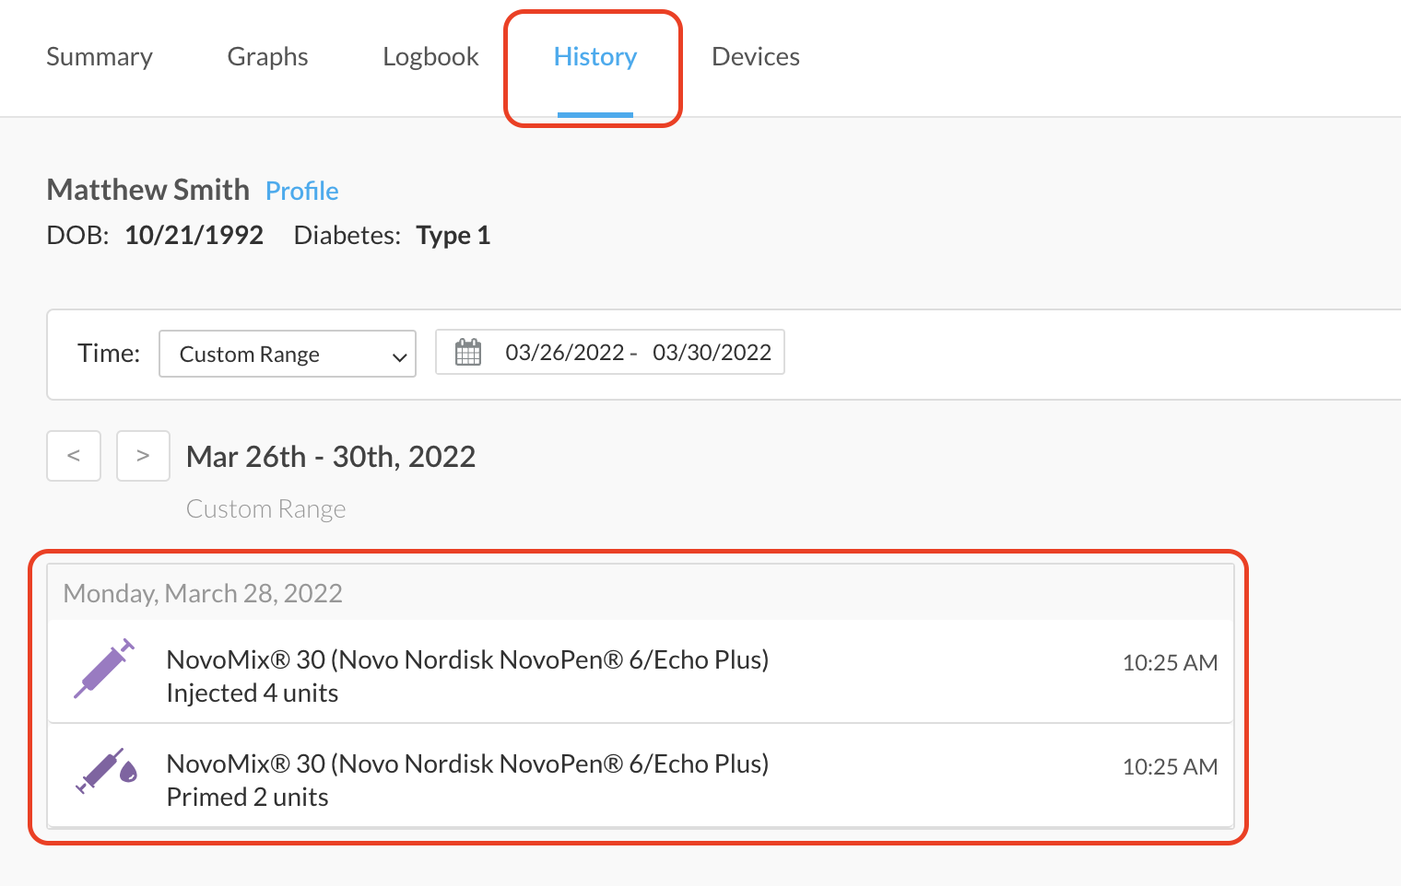1401x886 pixels.
Task: Open the Logbook tab
Action: (x=430, y=57)
